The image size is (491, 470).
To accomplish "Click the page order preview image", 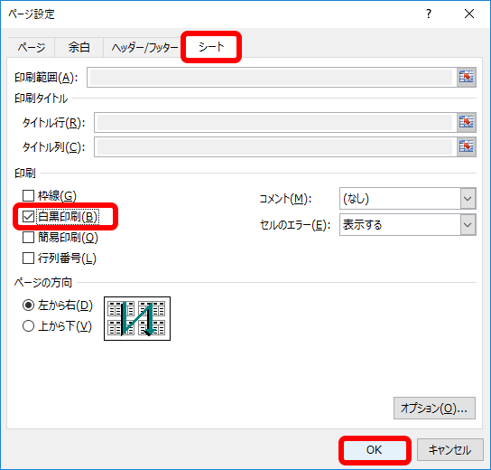I will pos(137,318).
